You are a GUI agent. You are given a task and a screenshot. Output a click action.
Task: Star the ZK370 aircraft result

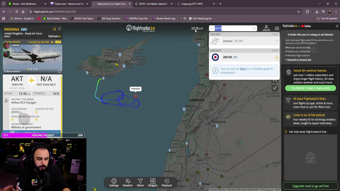click(x=277, y=57)
